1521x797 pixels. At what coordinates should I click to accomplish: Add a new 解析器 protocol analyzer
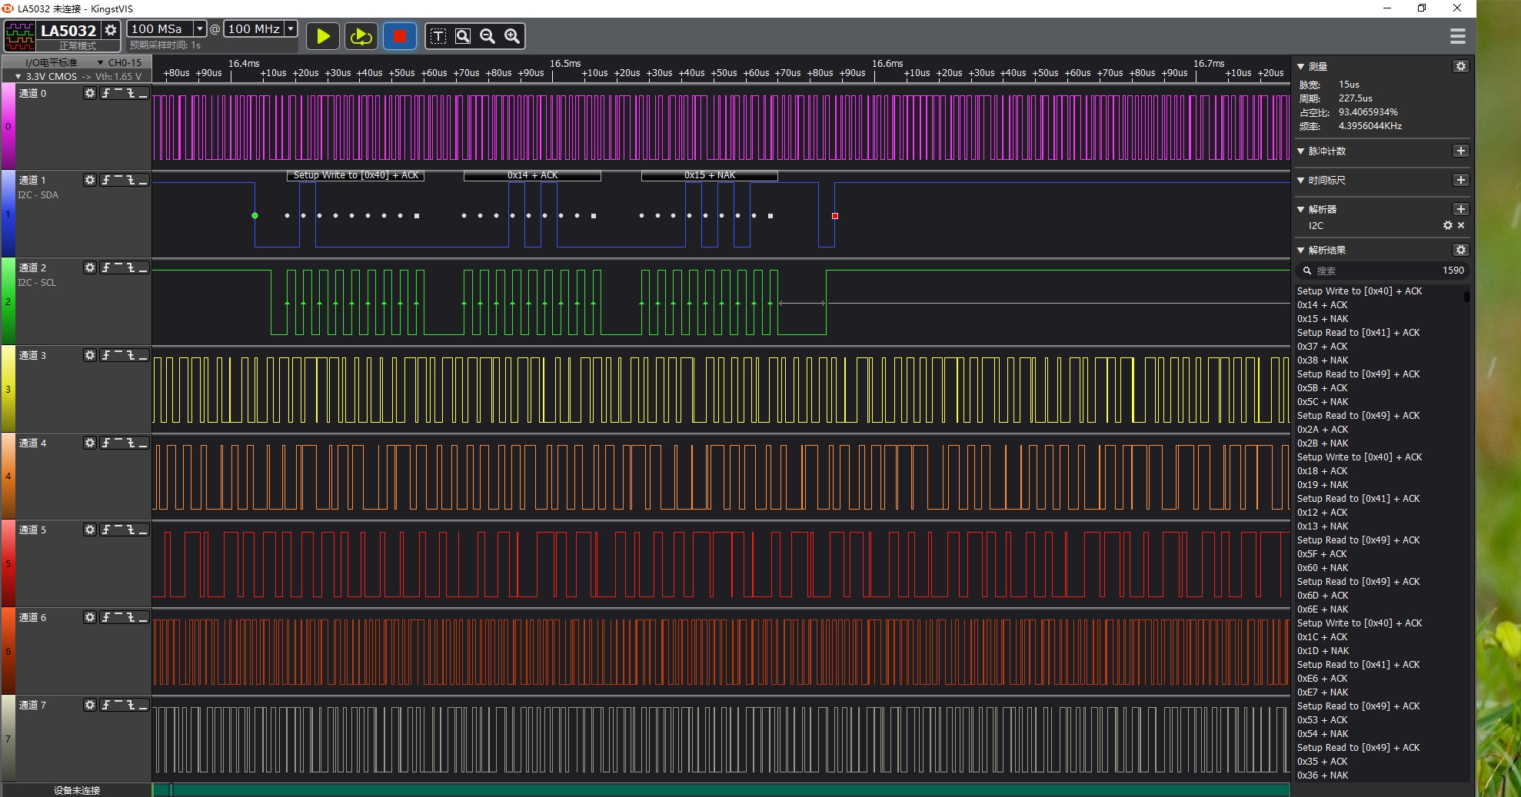[x=1461, y=209]
